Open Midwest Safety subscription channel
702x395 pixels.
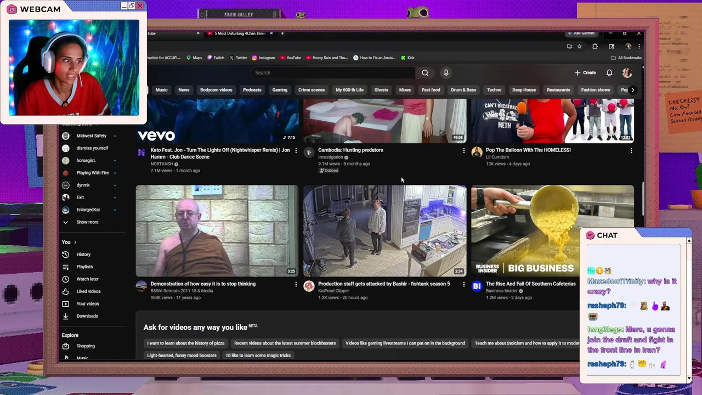[91, 136]
